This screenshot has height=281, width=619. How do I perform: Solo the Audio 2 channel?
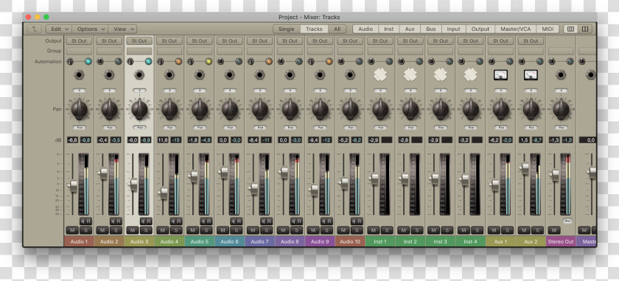(116, 230)
